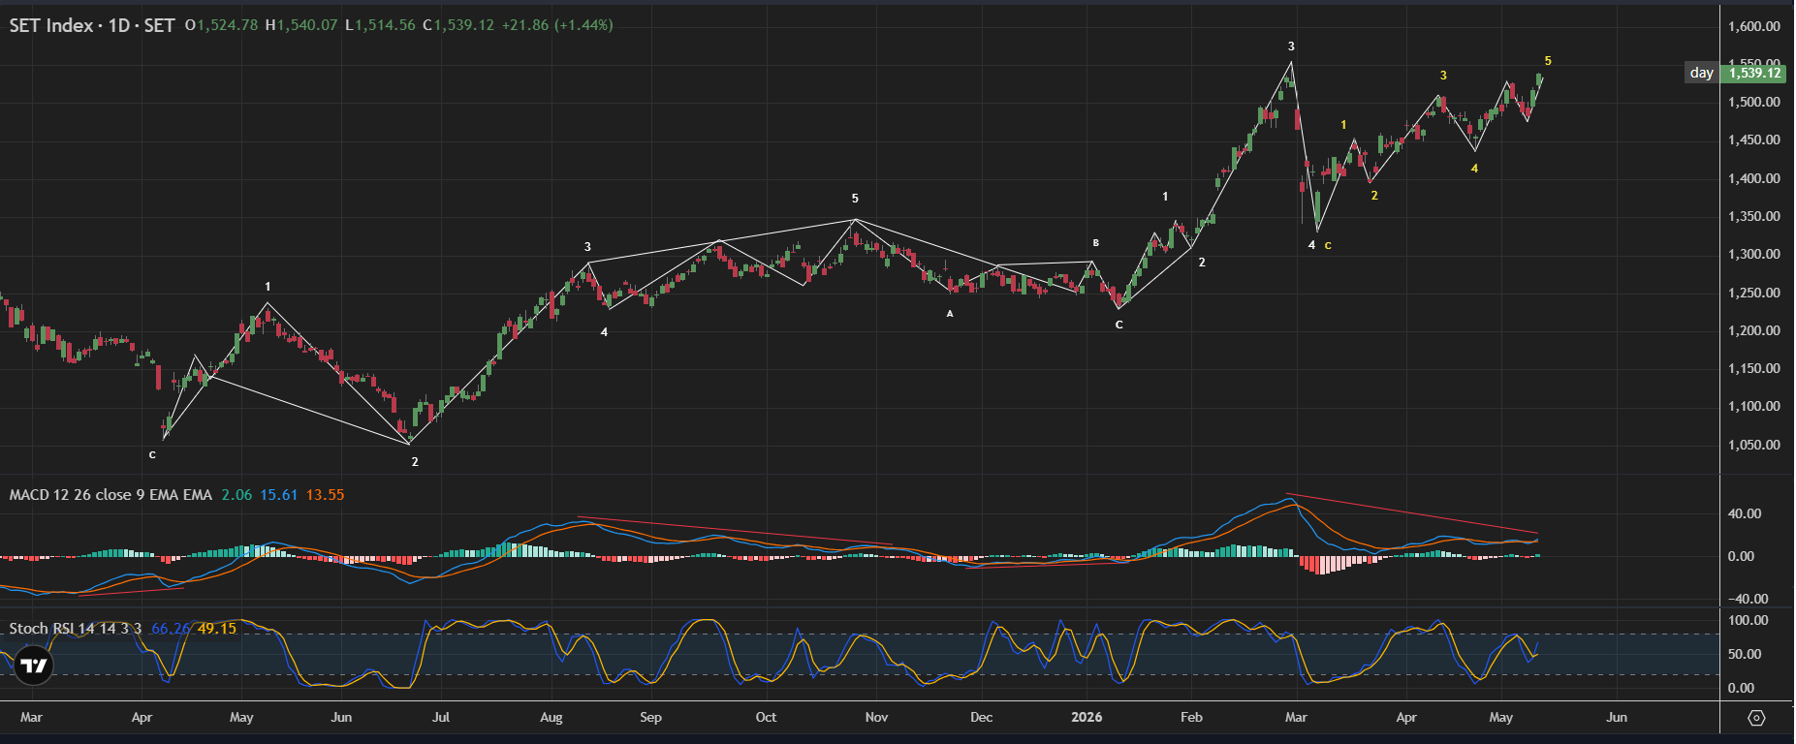Click the wave C label at April low
1796x744 pixels.
click(152, 454)
